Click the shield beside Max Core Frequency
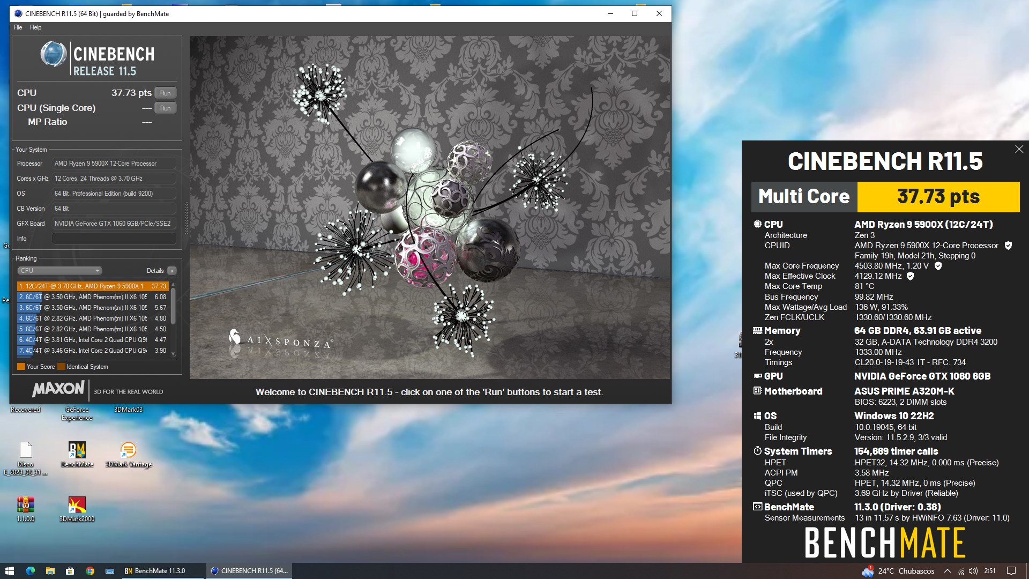The width and height of the screenshot is (1029, 579). 938,266
